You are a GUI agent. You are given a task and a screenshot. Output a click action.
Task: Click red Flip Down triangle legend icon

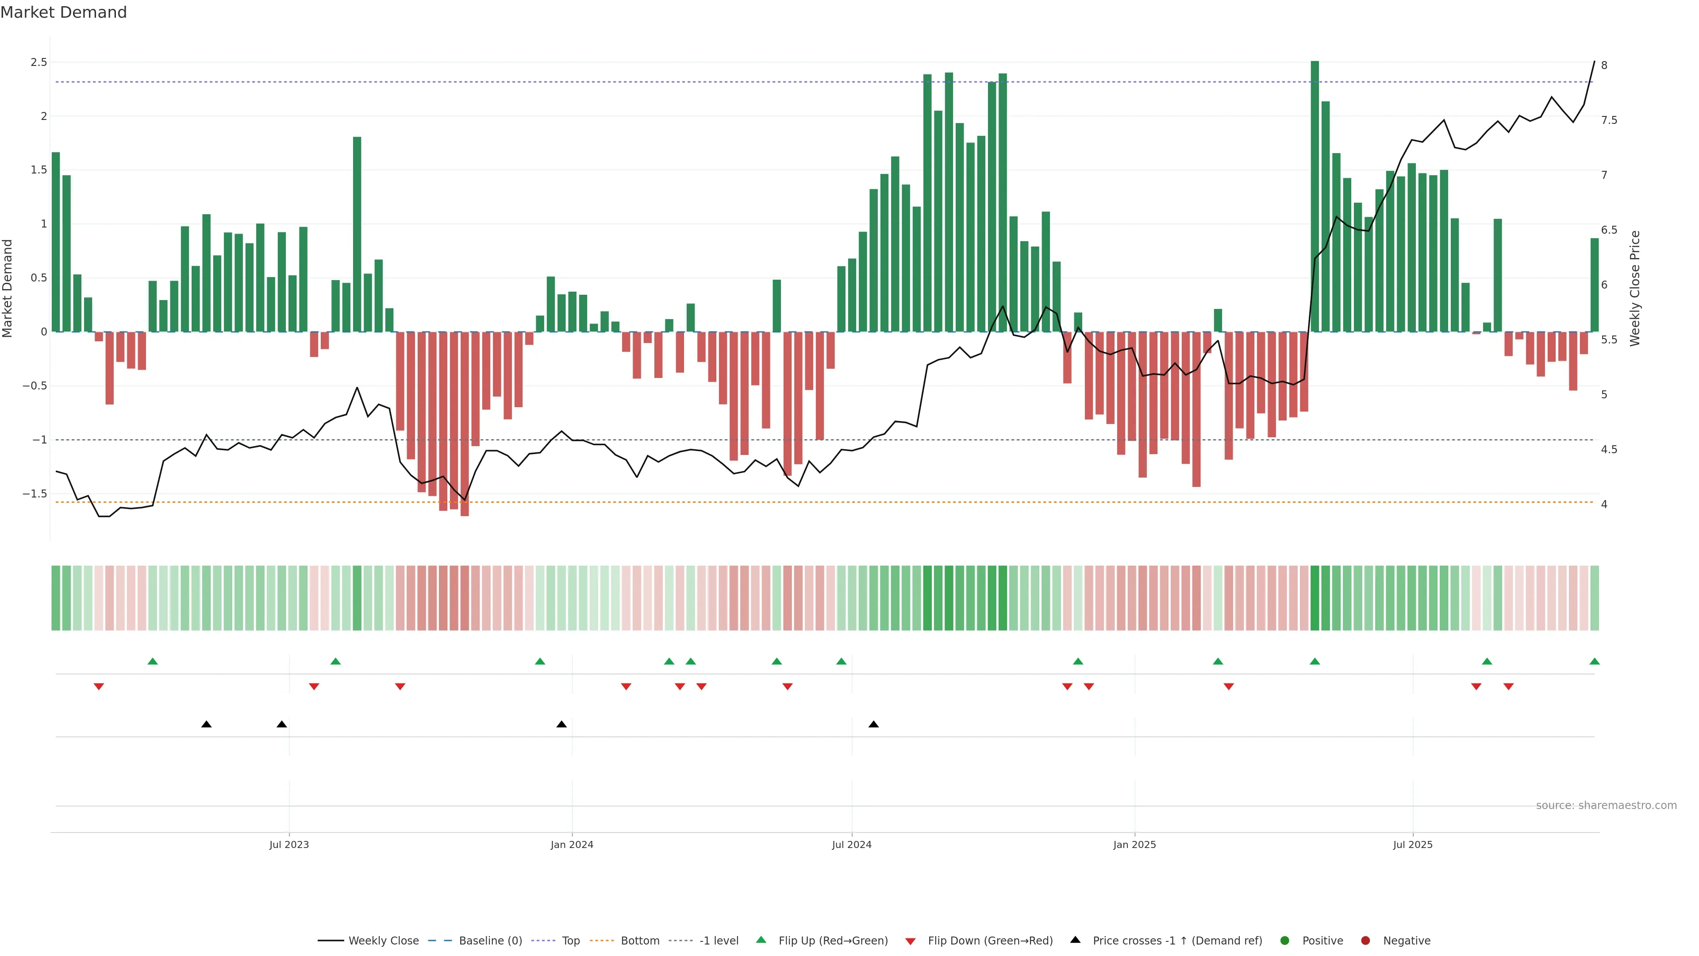pos(910,941)
